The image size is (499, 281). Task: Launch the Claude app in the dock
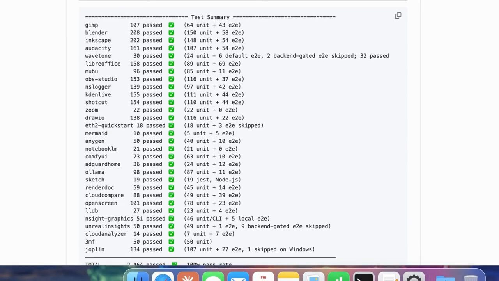click(188, 277)
